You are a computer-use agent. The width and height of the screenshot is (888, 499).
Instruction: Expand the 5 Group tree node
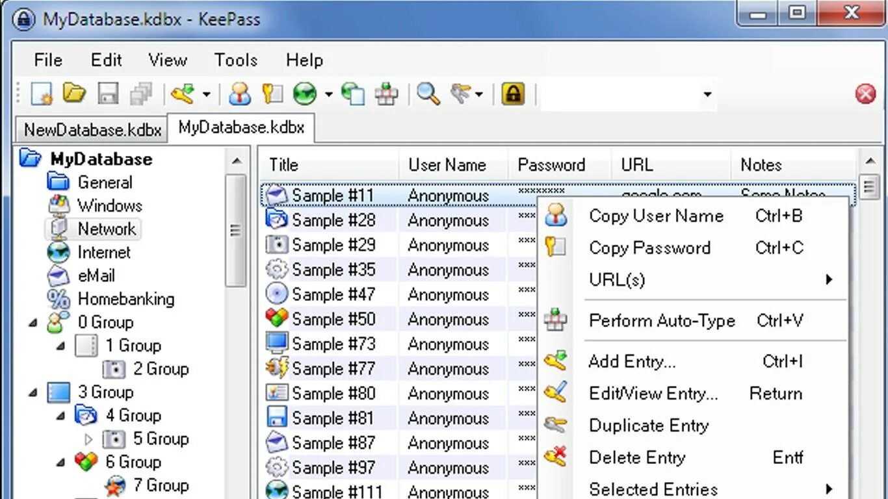point(89,439)
